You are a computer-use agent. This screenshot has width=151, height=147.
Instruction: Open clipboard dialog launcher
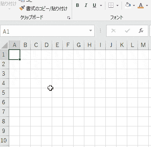[x=69, y=18]
